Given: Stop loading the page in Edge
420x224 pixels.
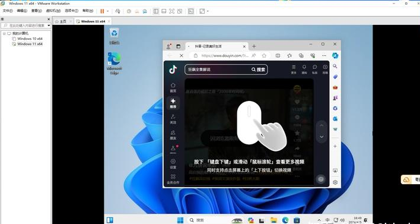Looking at the screenshot, I should tap(182, 55).
